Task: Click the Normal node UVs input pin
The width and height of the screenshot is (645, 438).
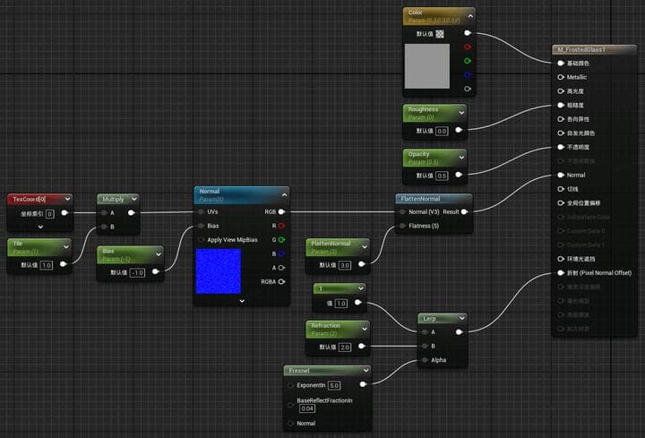Action: coord(201,211)
